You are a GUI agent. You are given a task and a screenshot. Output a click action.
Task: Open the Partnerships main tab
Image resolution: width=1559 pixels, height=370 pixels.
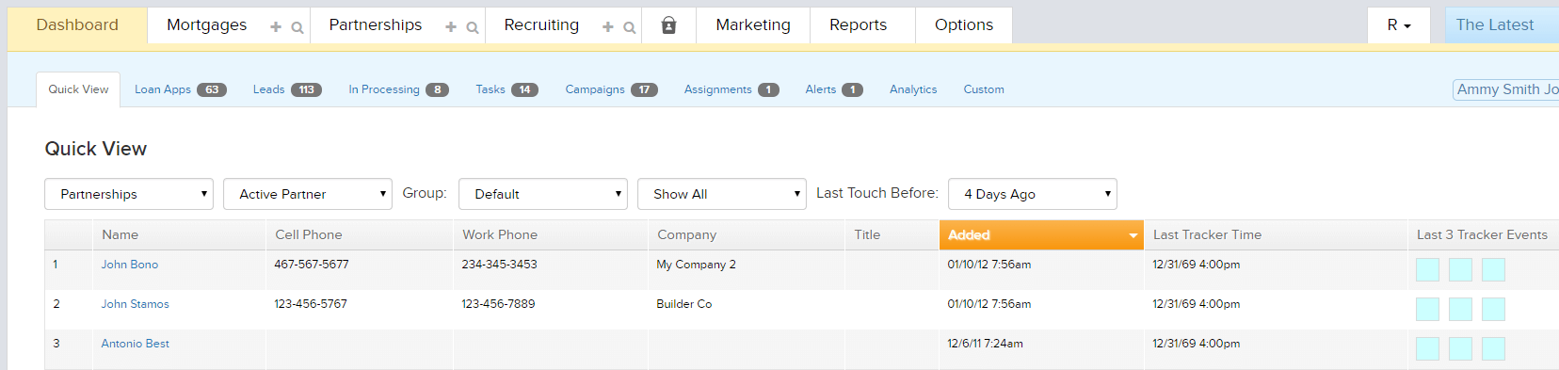click(376, 25)
